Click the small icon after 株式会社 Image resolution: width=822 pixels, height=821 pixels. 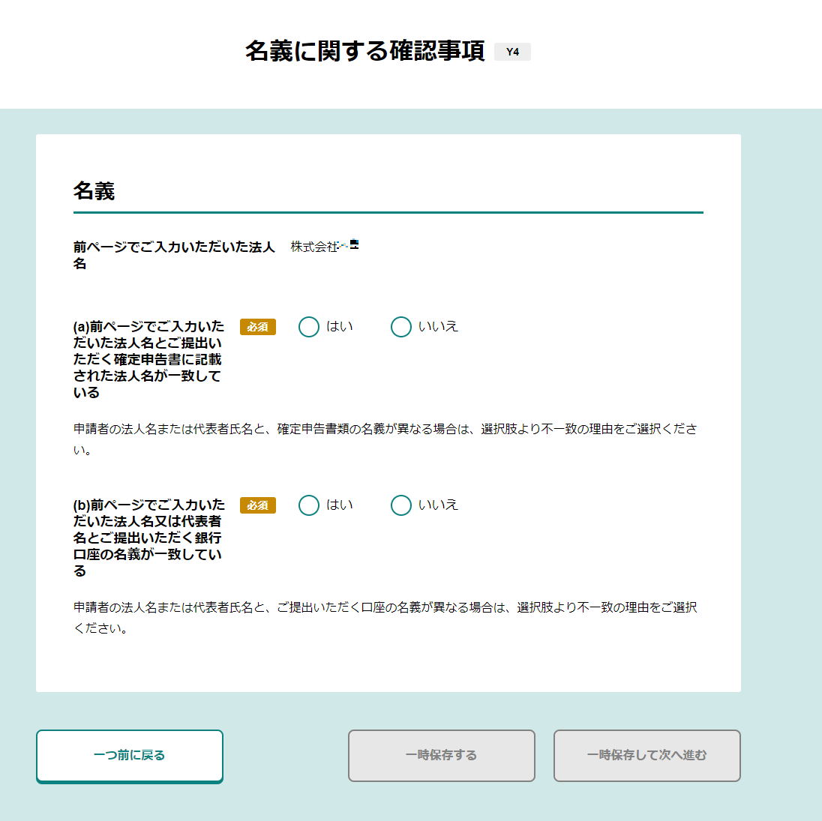click(x=351, y=245)
